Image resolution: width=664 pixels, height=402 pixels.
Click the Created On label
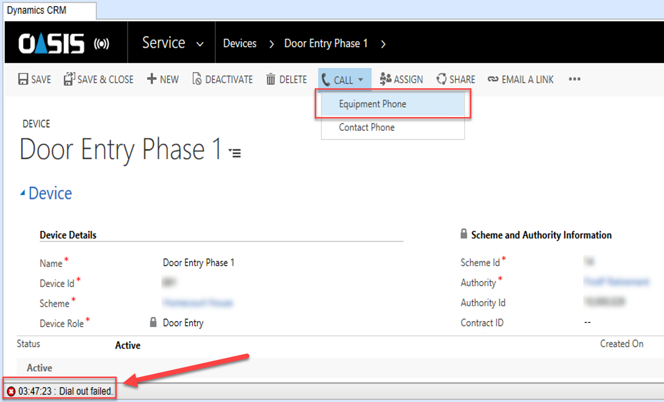(x=622, y=343)
